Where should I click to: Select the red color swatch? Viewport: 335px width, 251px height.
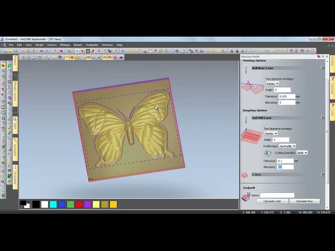[x=79, y=204]
